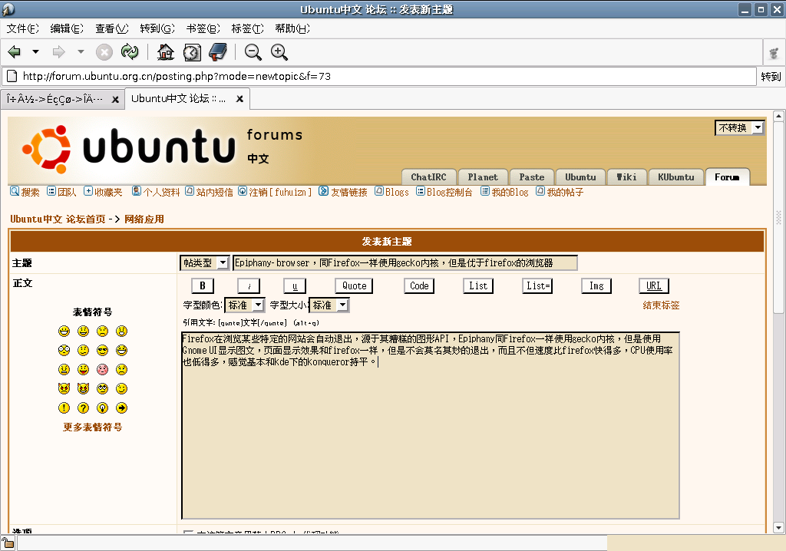Insert the winking smiley
The width and height of the screenshot is (786, 551).
(x=121, y=388)
